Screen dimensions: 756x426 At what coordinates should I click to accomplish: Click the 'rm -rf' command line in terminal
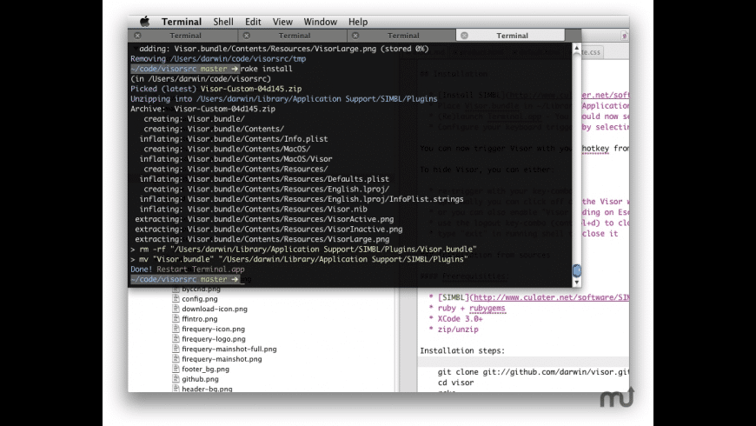click(x=303, y=250)
